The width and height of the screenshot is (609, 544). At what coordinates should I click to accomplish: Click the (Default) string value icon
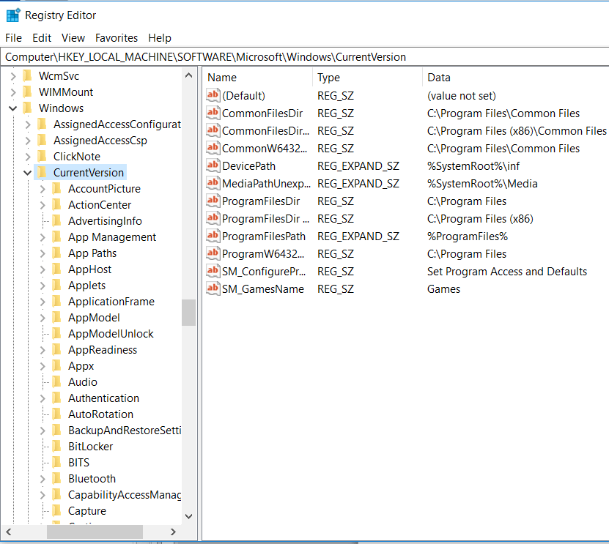click(213, 95)
